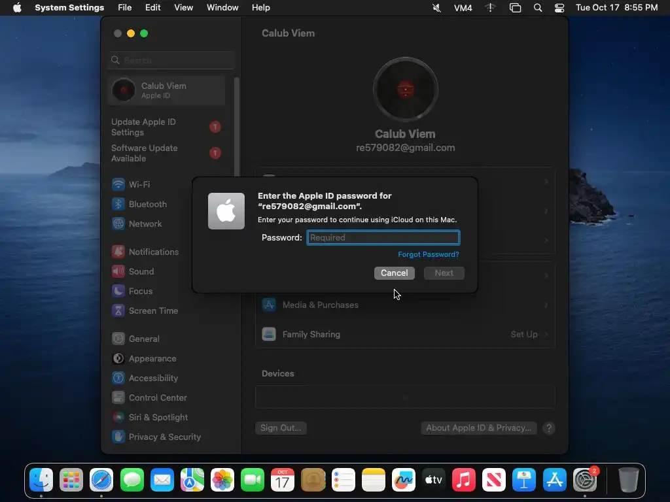The image size is (670, 502).
Task: Open About Apple ID & Privacy...
Action: (x=478, y=428)
